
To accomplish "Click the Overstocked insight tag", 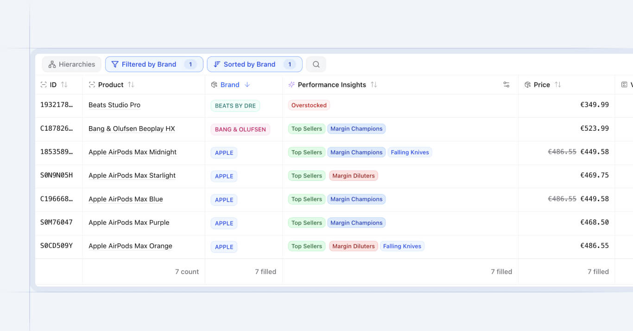I will click(x=309, y=105).
